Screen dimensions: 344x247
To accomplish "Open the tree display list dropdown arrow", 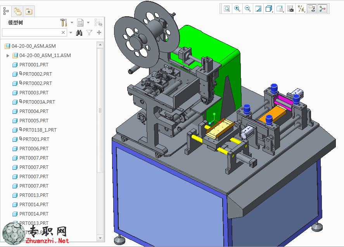I will tap(88, 23).
